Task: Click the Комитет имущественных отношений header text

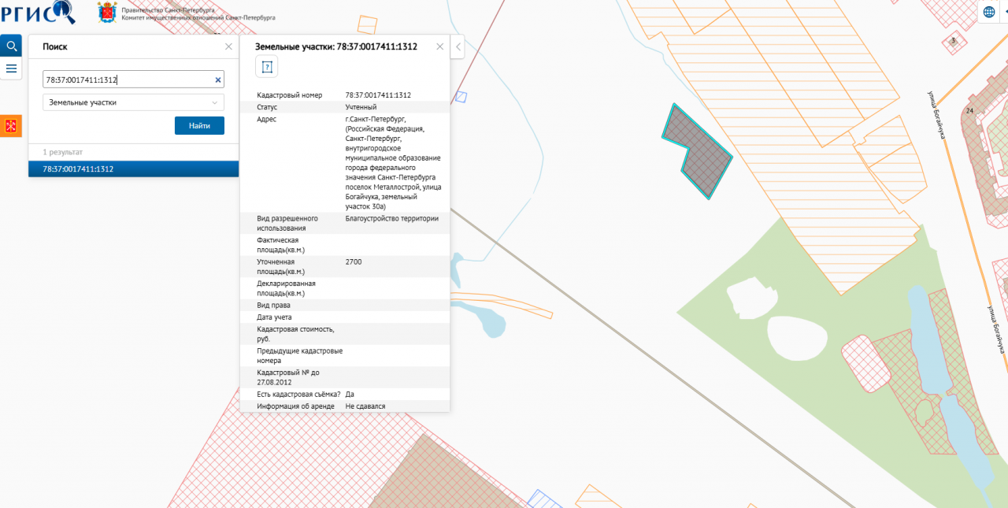Action: pos(174,17)
